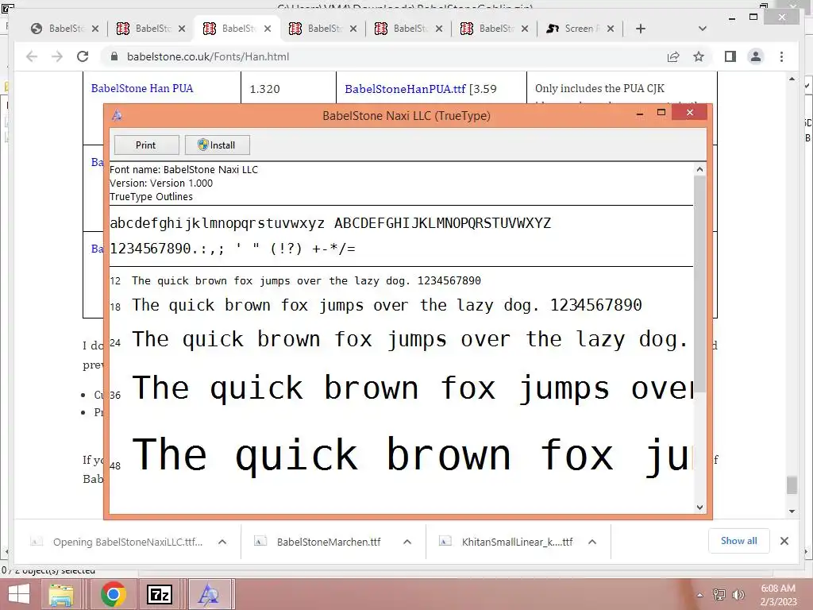
Task: Select the active third BabelStone tab
Action: pos(237,29)
